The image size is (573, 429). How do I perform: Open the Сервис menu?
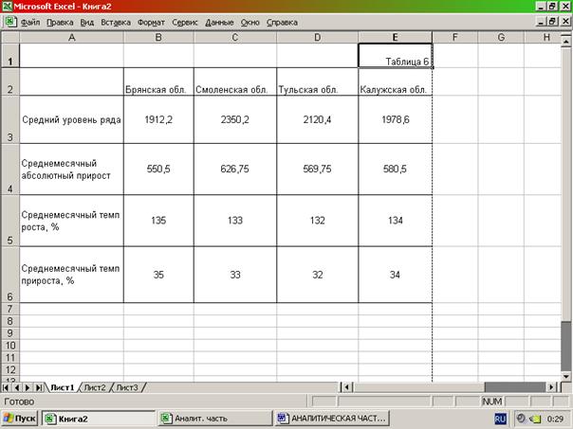185,20
